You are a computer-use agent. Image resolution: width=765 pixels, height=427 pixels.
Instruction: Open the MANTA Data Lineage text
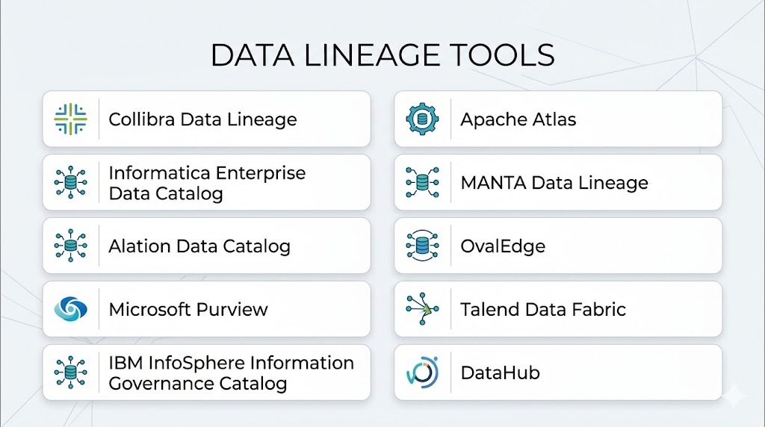point(554,183)
